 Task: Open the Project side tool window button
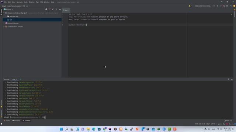coord(1,12)
